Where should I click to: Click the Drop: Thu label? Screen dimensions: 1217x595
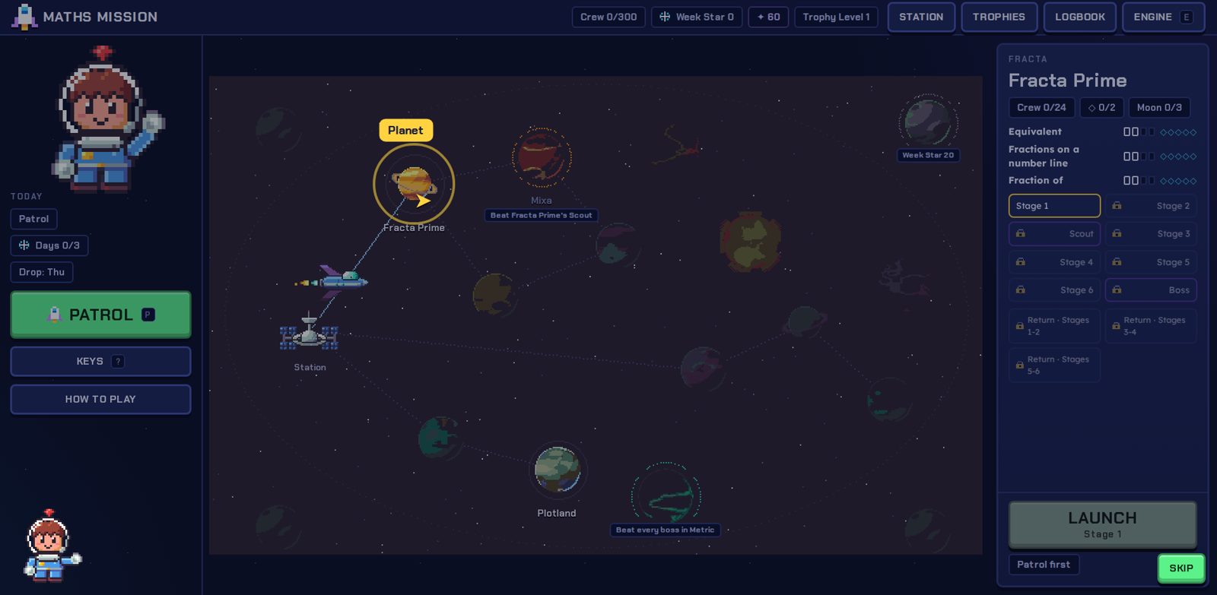(x=42, y=272)
